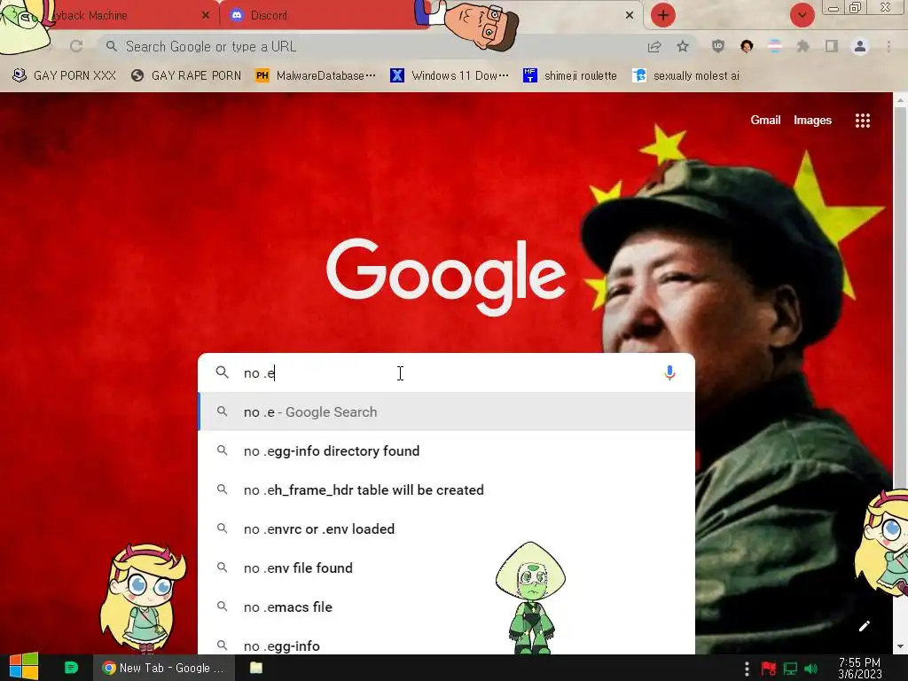Choose 'no .eh_frame_hdr table will be created'
This screenshot has height=681, width=908.
pyautogui.click(x=446, y=489)
